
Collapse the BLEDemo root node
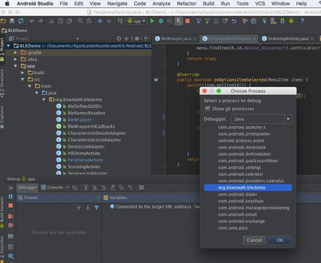pyautogui.click(x=9, y=46)
